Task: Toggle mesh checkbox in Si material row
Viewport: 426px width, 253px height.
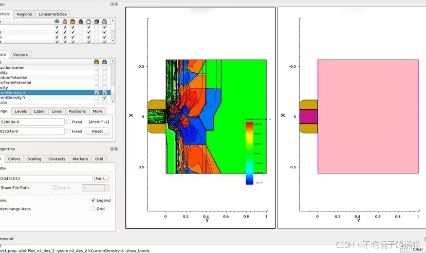Action: (x=81, y=37)
